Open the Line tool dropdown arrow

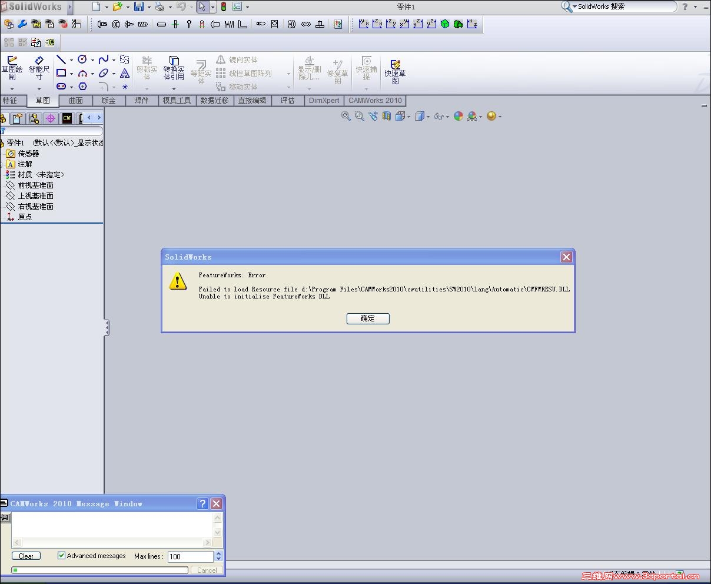(71, 60)
